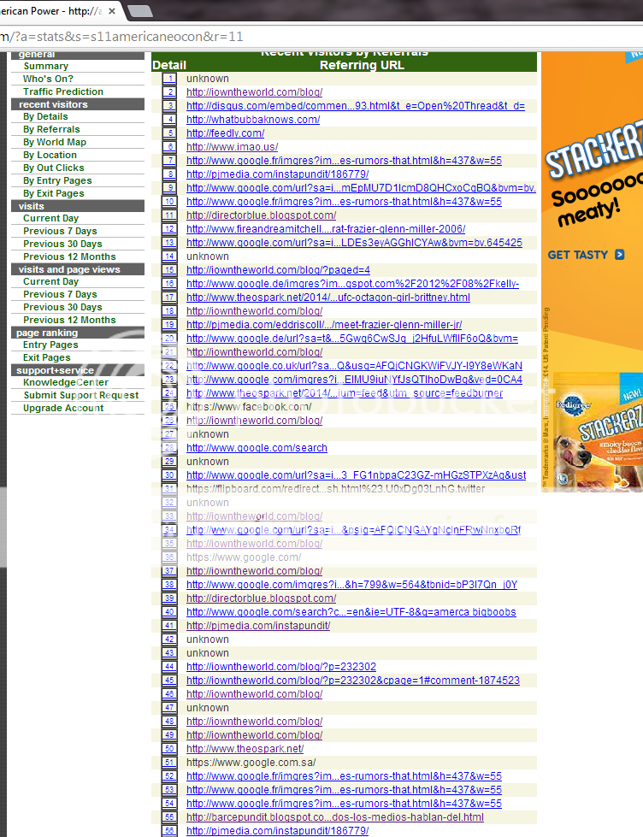Open detail number 25 for facebook referral
The width and height of the screenshot is (643, 837).
[x=170, y=407]
